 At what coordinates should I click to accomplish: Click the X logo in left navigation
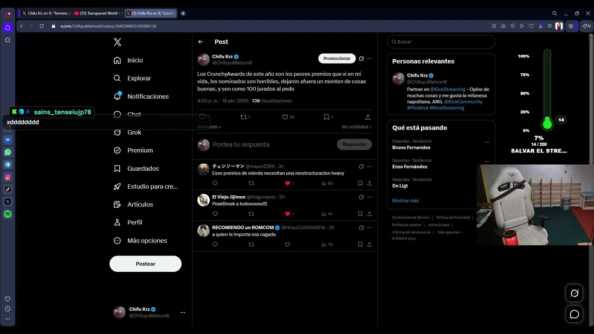point(117,42)
